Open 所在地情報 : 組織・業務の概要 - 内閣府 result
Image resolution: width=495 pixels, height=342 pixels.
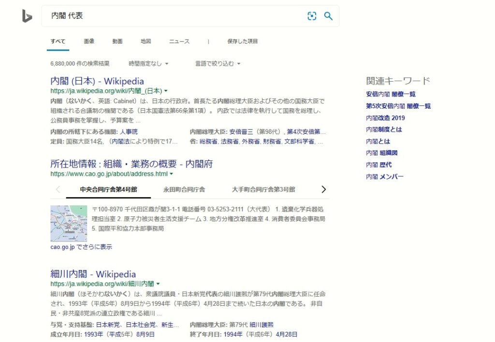[131, 164]
